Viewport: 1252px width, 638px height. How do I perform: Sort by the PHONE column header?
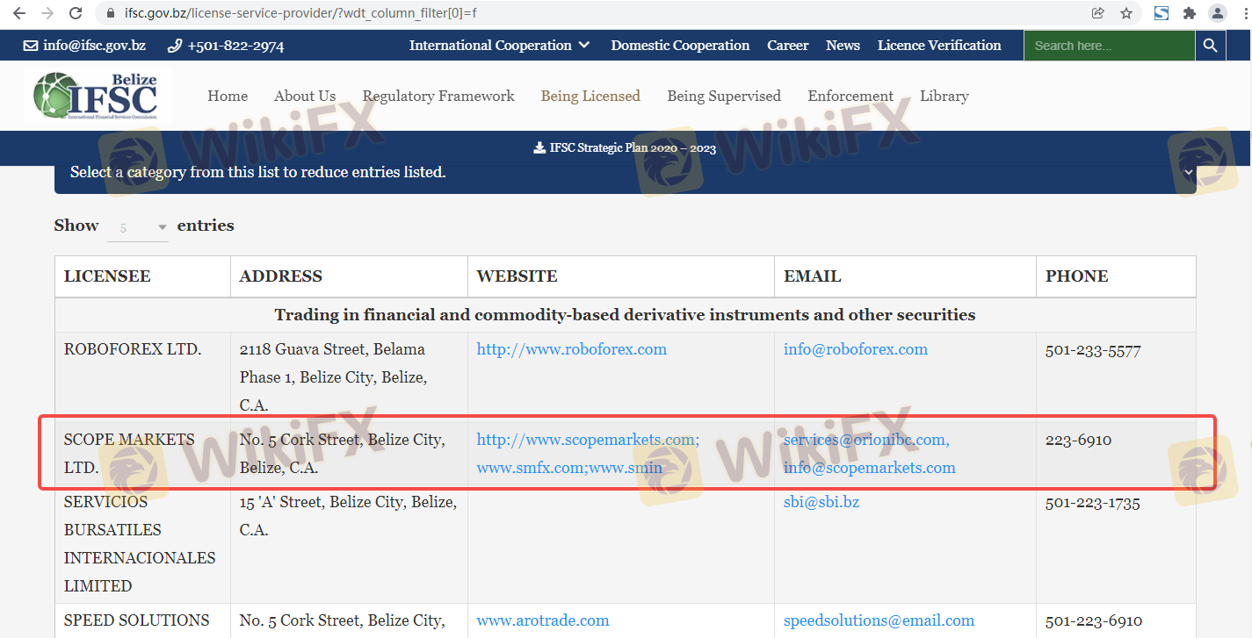click(1116, 276)
